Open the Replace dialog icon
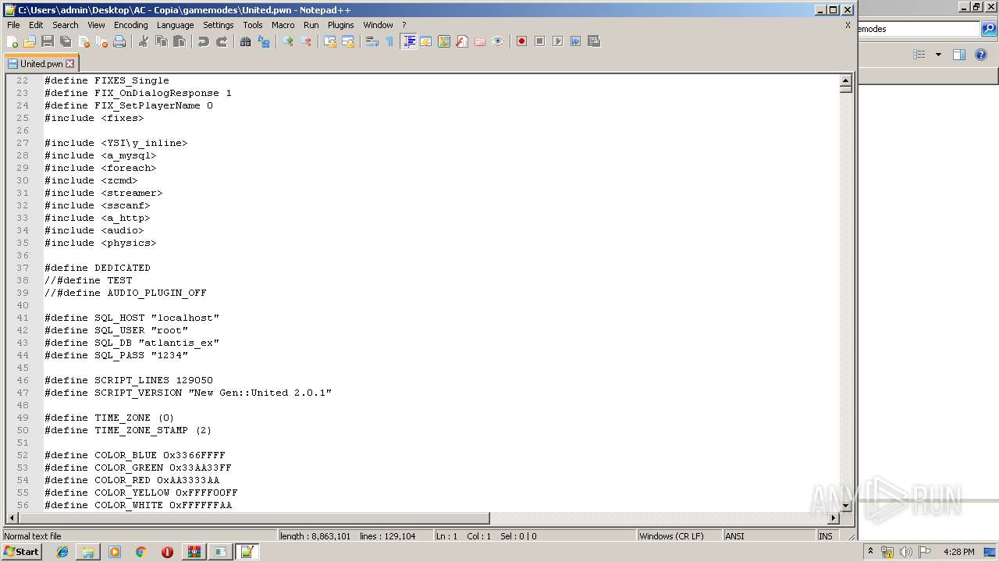This screenshot has height=562, width=999. [264, 41]
